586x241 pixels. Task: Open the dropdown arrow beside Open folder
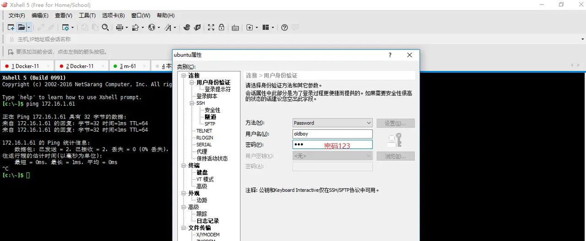28,27
